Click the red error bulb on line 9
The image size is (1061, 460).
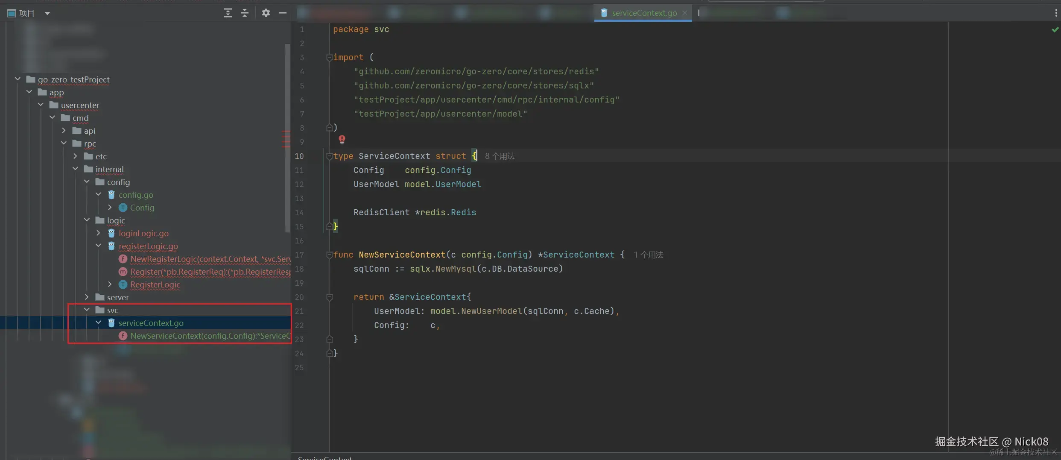(x=342, y=139)
